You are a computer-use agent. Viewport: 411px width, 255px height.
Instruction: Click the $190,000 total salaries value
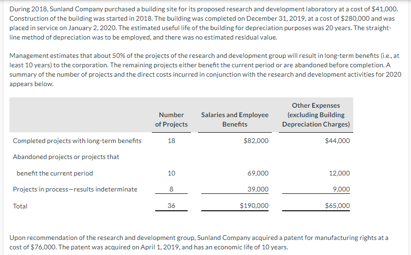(x=254, y=206)
